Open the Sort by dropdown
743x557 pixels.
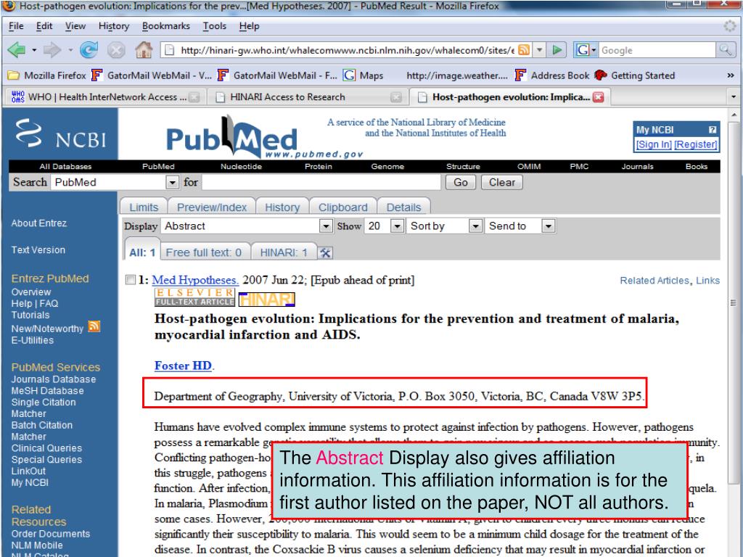476,226
